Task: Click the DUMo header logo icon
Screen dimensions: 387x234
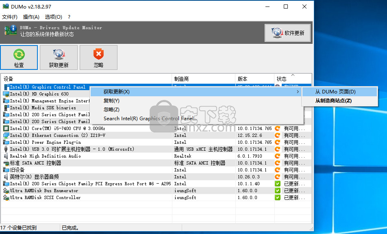Action: tap(11, 30)
